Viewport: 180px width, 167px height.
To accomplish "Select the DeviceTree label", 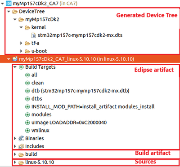I will click(x=32, y=12).
